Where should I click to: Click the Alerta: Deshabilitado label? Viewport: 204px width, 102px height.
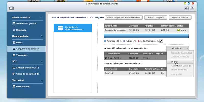pyautogui.click(x=148, y=41)
